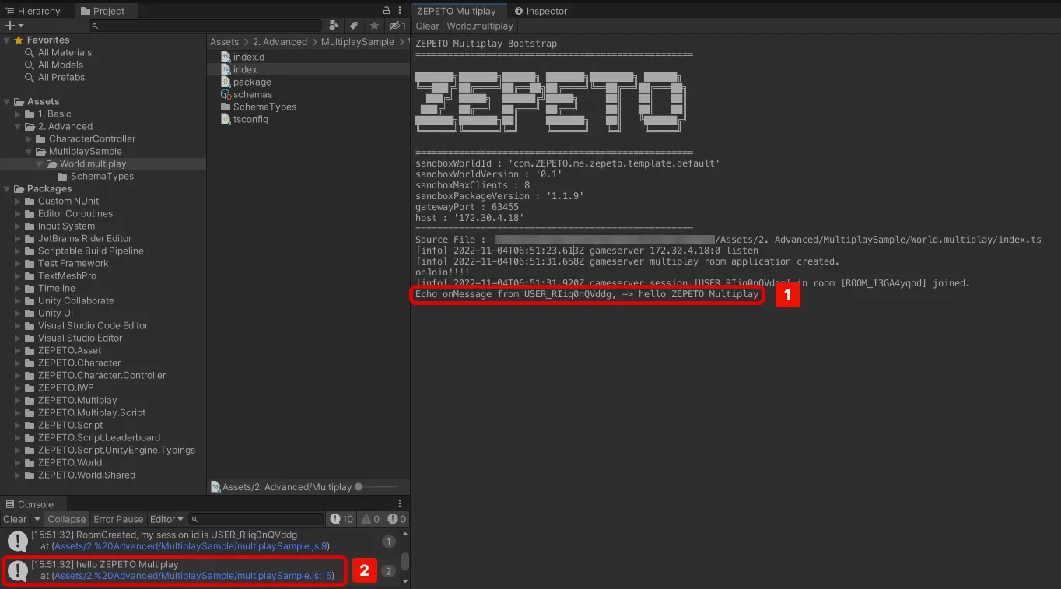Screen dimensions: 1061x589
Task: Click the Test Framework package folder icon
Action: 30,263
